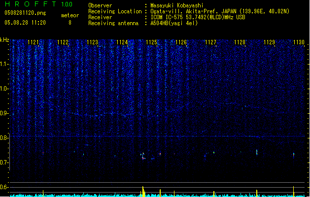
Task: Click the 0.7 kHz axis label
Action: pos(4,163)
